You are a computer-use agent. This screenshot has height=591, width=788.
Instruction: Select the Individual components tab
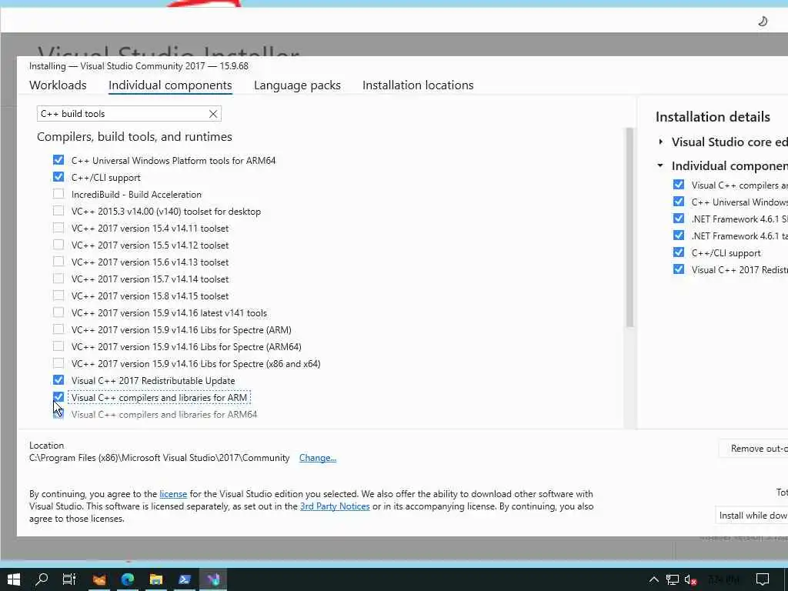pyautogui.click(x=170, y=85)
